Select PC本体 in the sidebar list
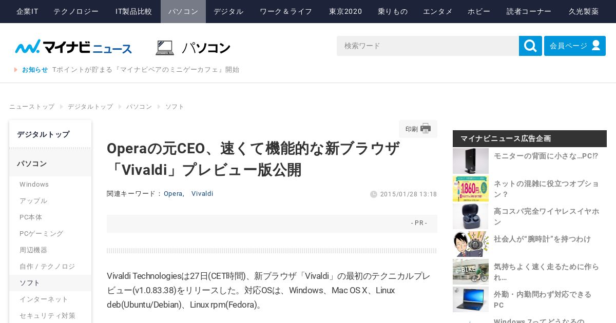The width and height of the screenshot is (616, 323). tap(50, 217)
